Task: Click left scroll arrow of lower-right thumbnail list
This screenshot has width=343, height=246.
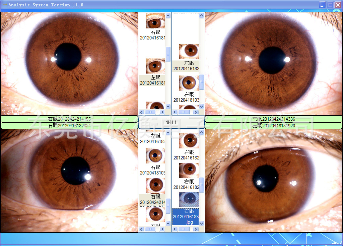Action: pyautogui.click(x=175, y=229)
